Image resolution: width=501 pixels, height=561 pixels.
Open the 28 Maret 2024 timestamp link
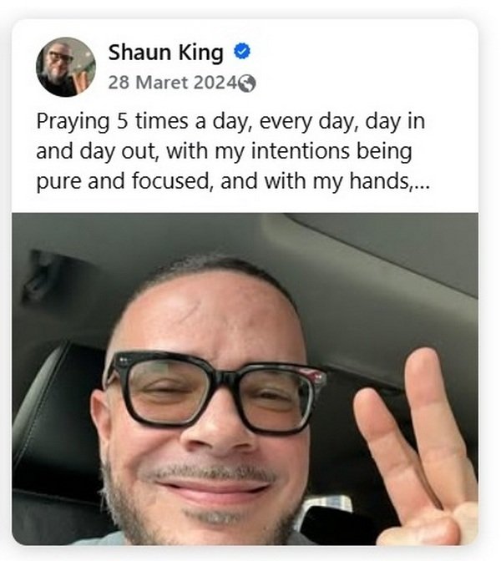point(173,83)
